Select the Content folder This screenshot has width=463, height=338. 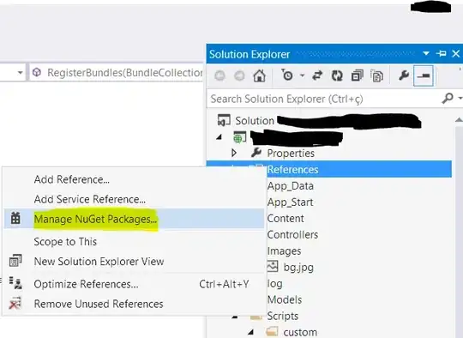point(286,219)
